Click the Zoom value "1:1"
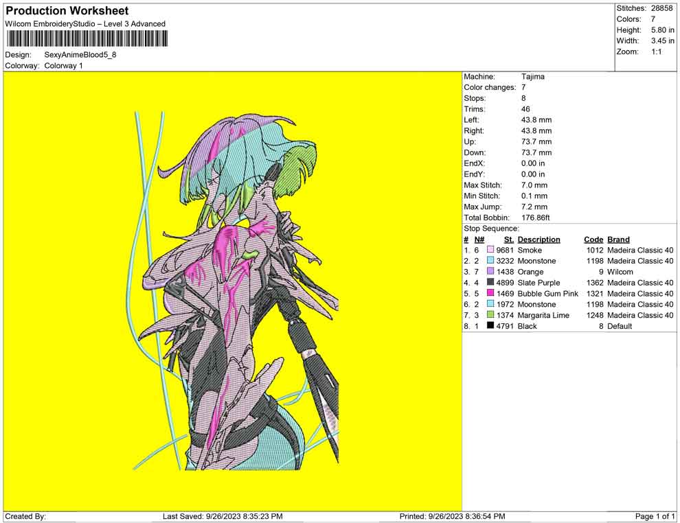The image size is (680, 523). point(656,51)
